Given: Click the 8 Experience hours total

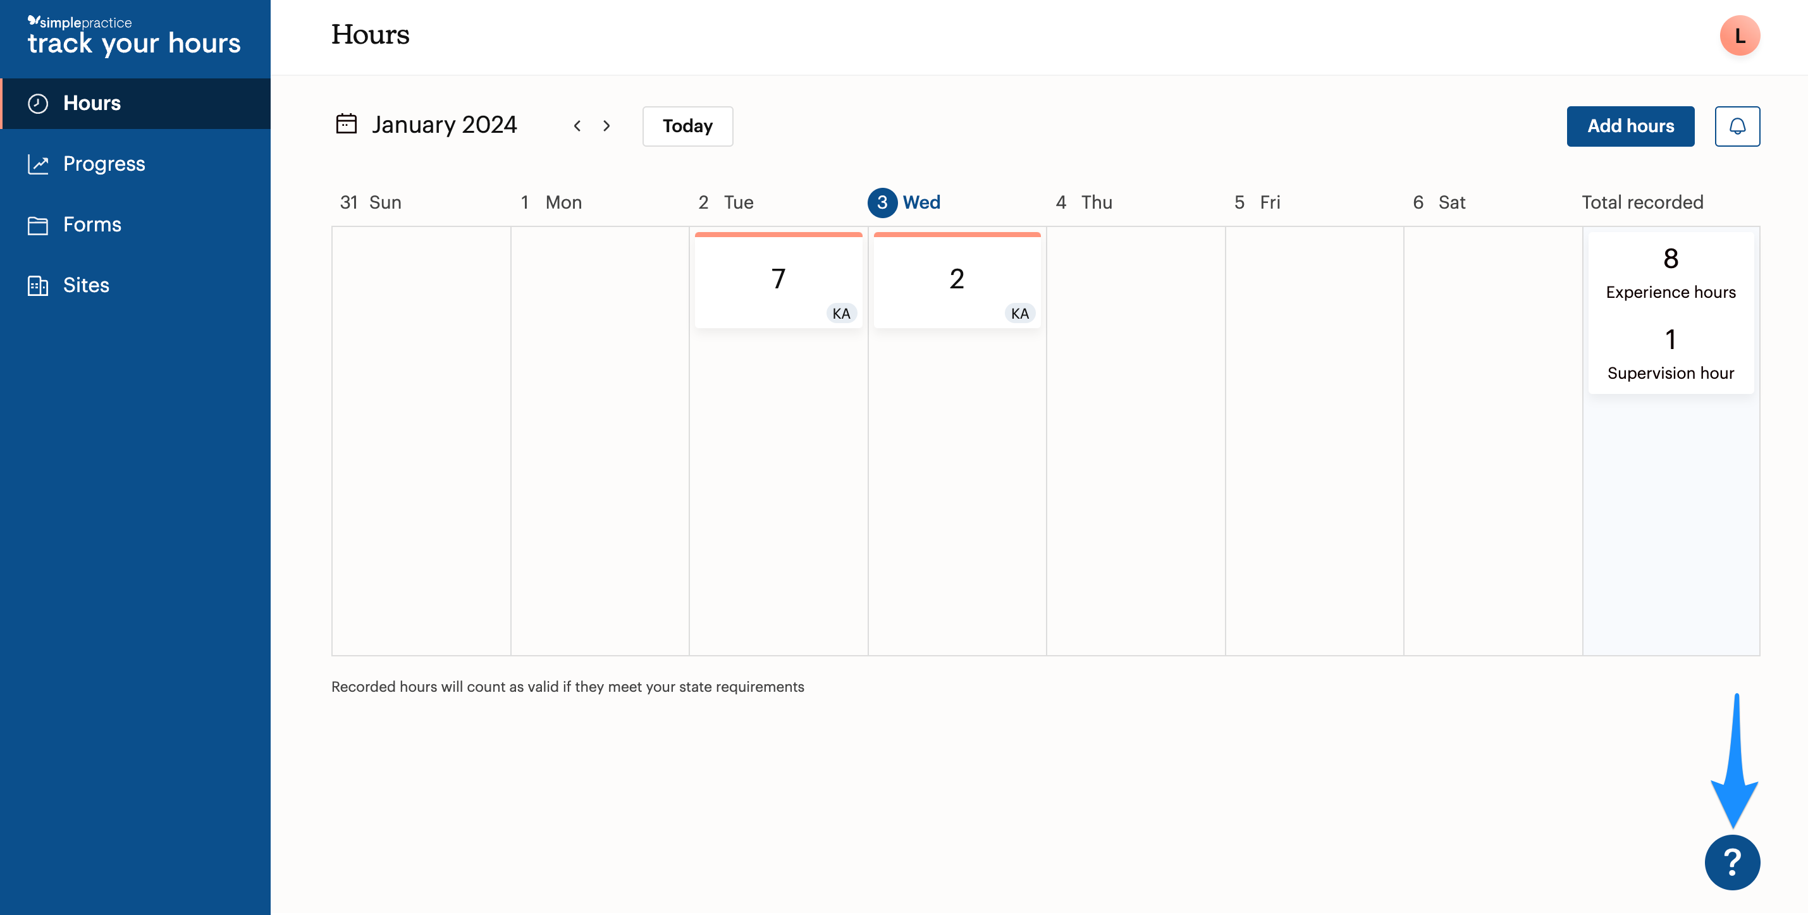Looking at the screenshot, I should tap(1670, 273).
